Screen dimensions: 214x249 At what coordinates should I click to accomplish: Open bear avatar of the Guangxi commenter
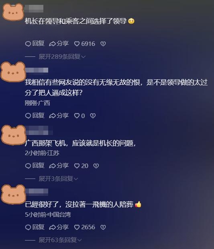(x=13, y=72)
